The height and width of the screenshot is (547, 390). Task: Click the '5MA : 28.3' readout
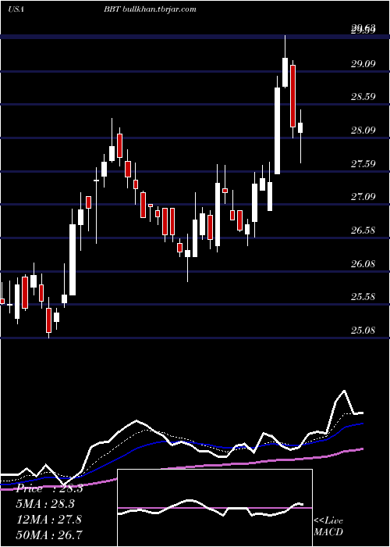click(x=45, y=504)
